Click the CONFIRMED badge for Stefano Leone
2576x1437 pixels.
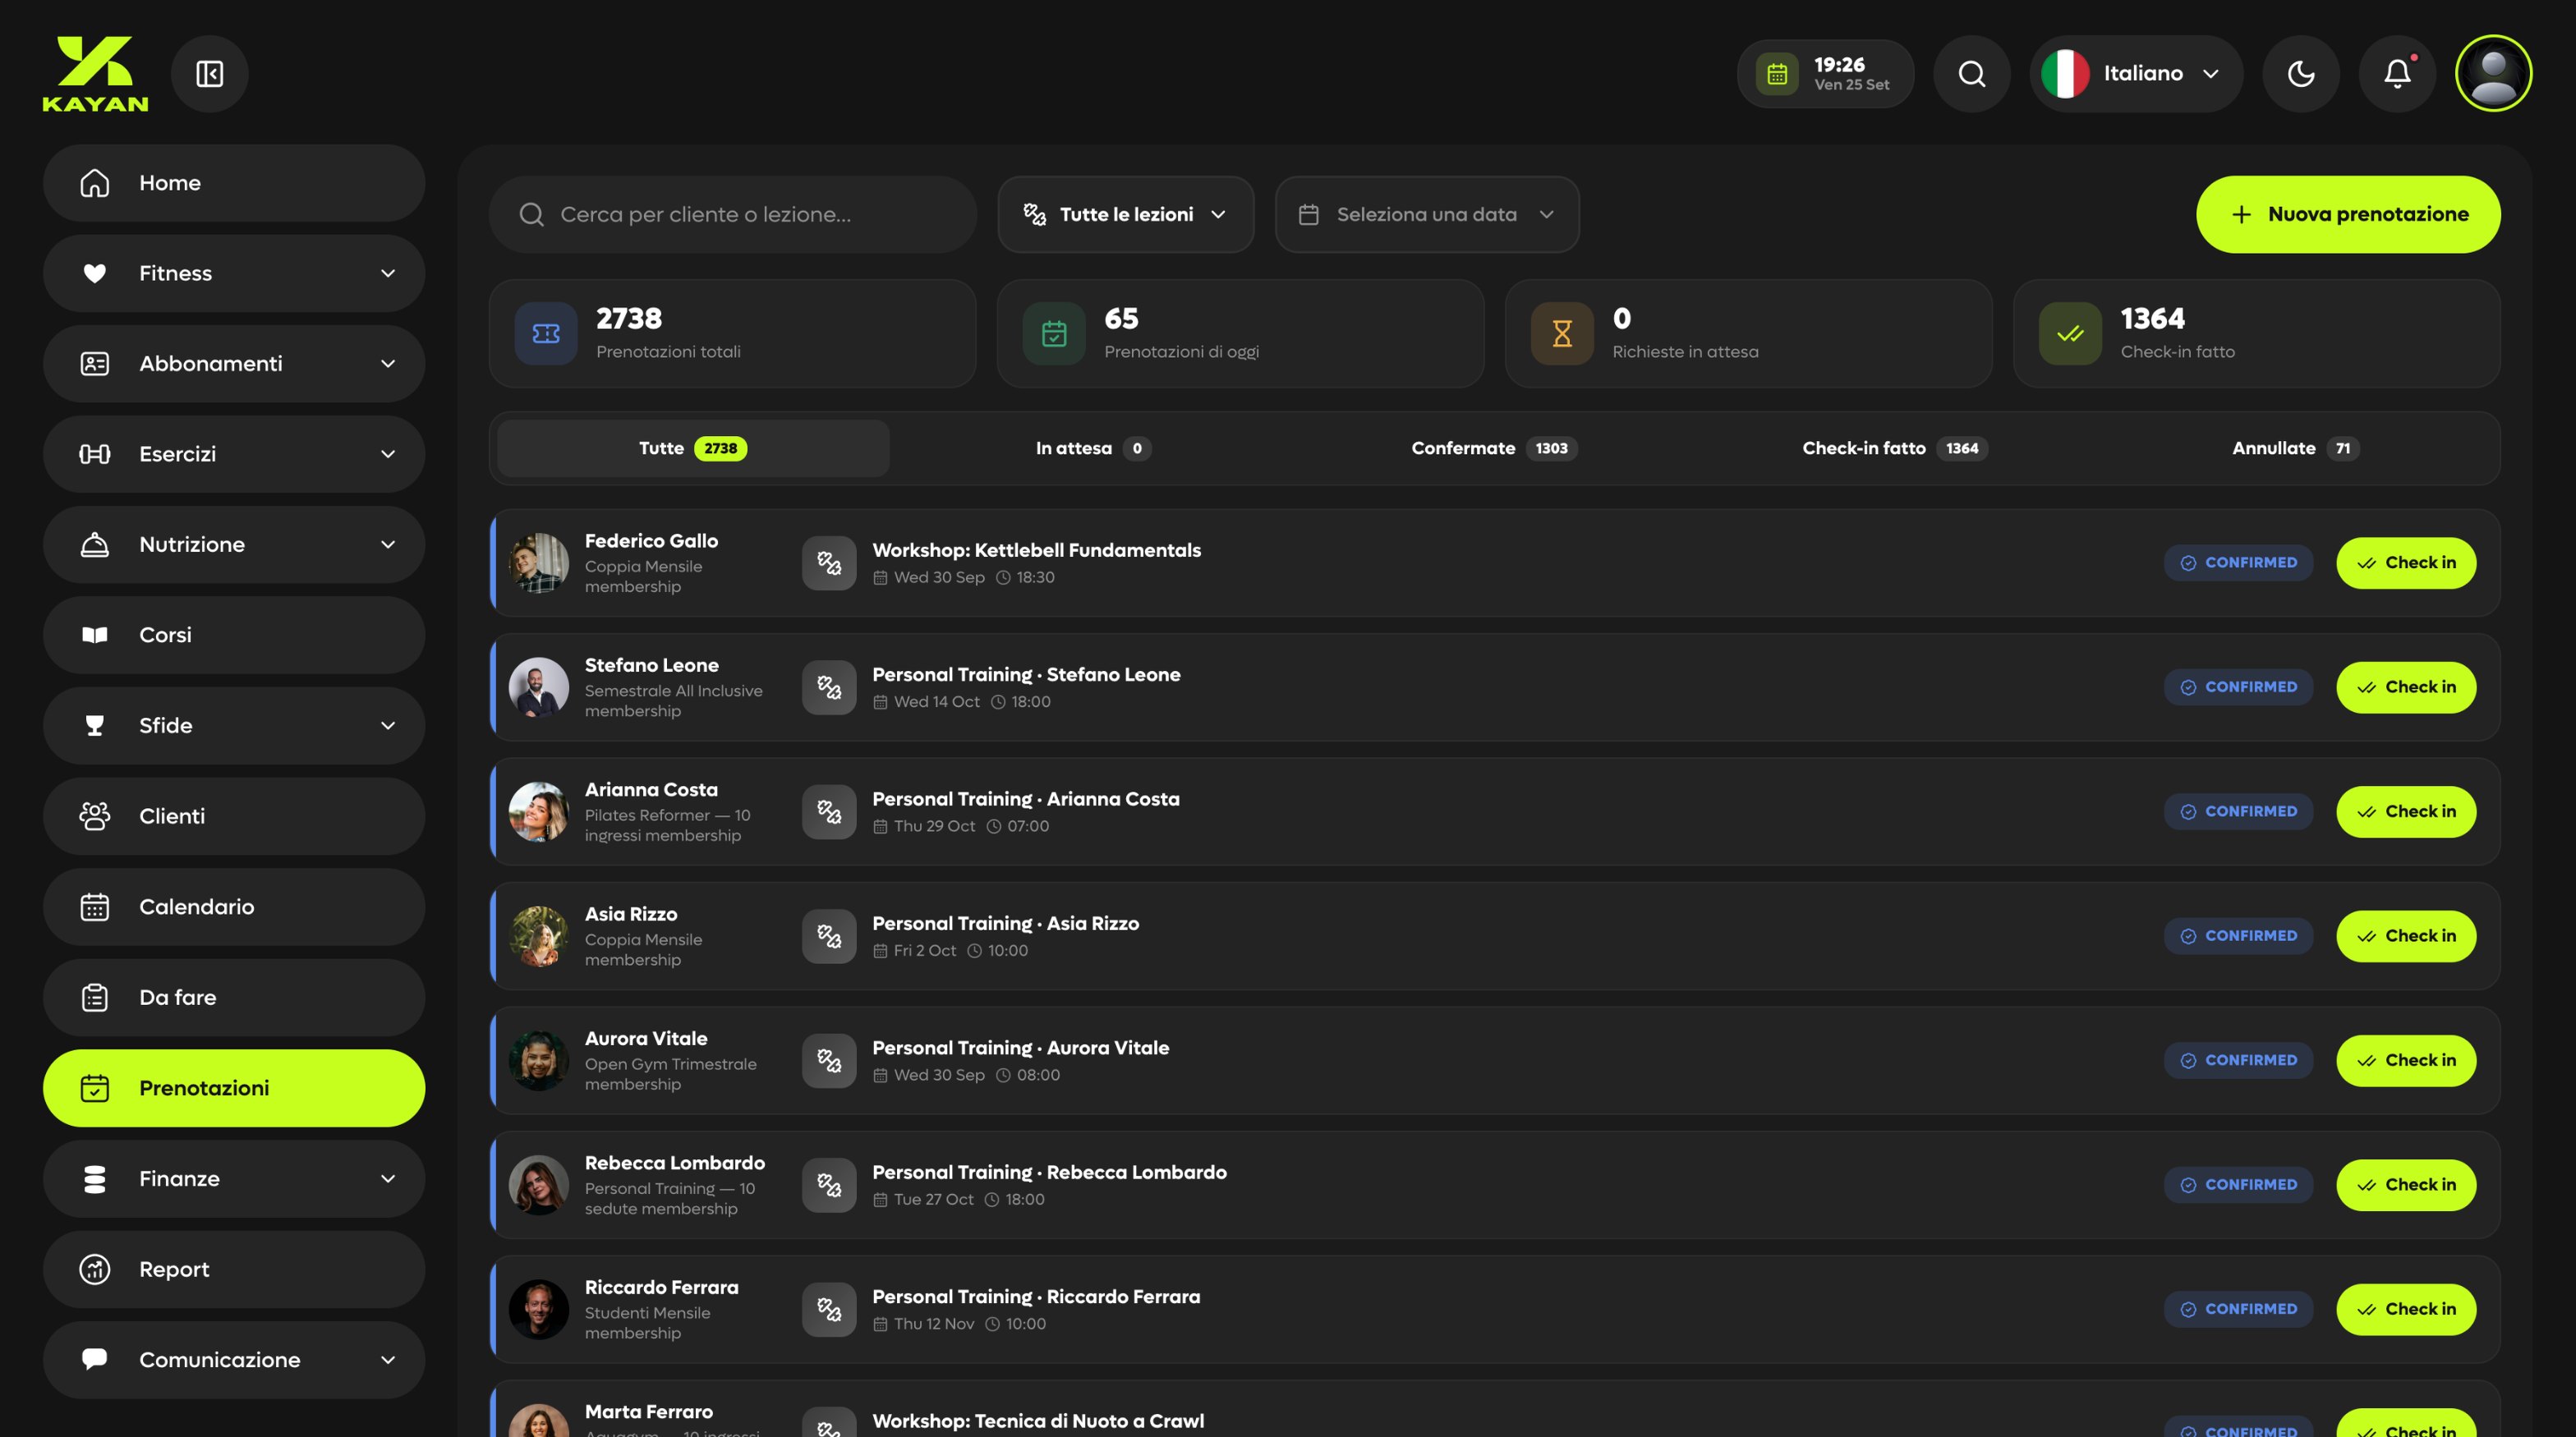click(2238, 687)
